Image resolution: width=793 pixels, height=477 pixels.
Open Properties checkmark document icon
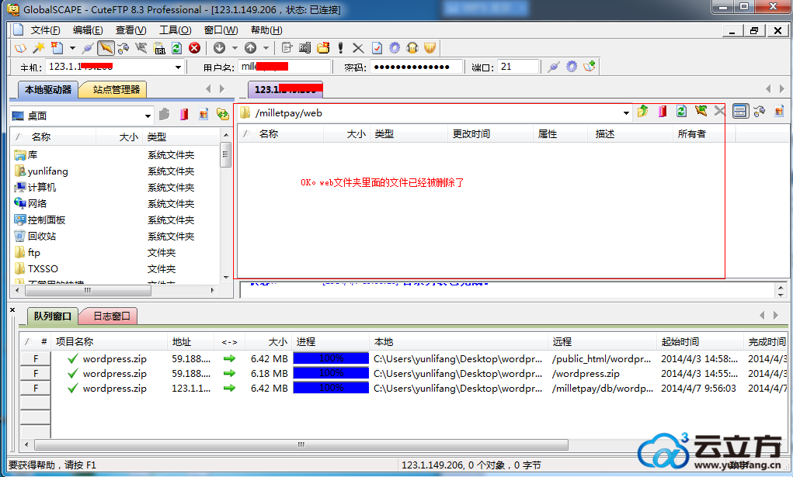pos(377,48)
